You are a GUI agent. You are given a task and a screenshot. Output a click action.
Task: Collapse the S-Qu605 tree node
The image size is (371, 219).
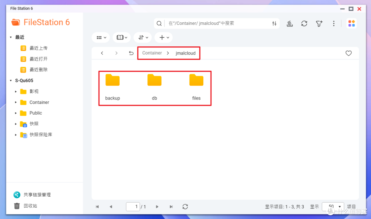[11, 81]
